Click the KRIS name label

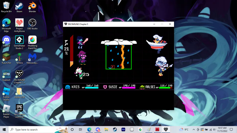[x=75, y=87]
